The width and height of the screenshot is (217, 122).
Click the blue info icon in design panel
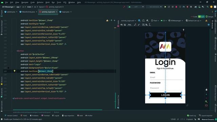209,25
